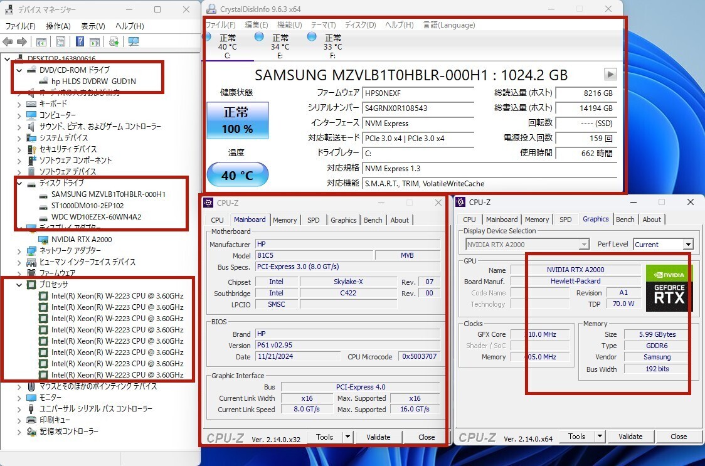Switch to the Bench tab in CPU-Z x32 window

click(373, 220)
